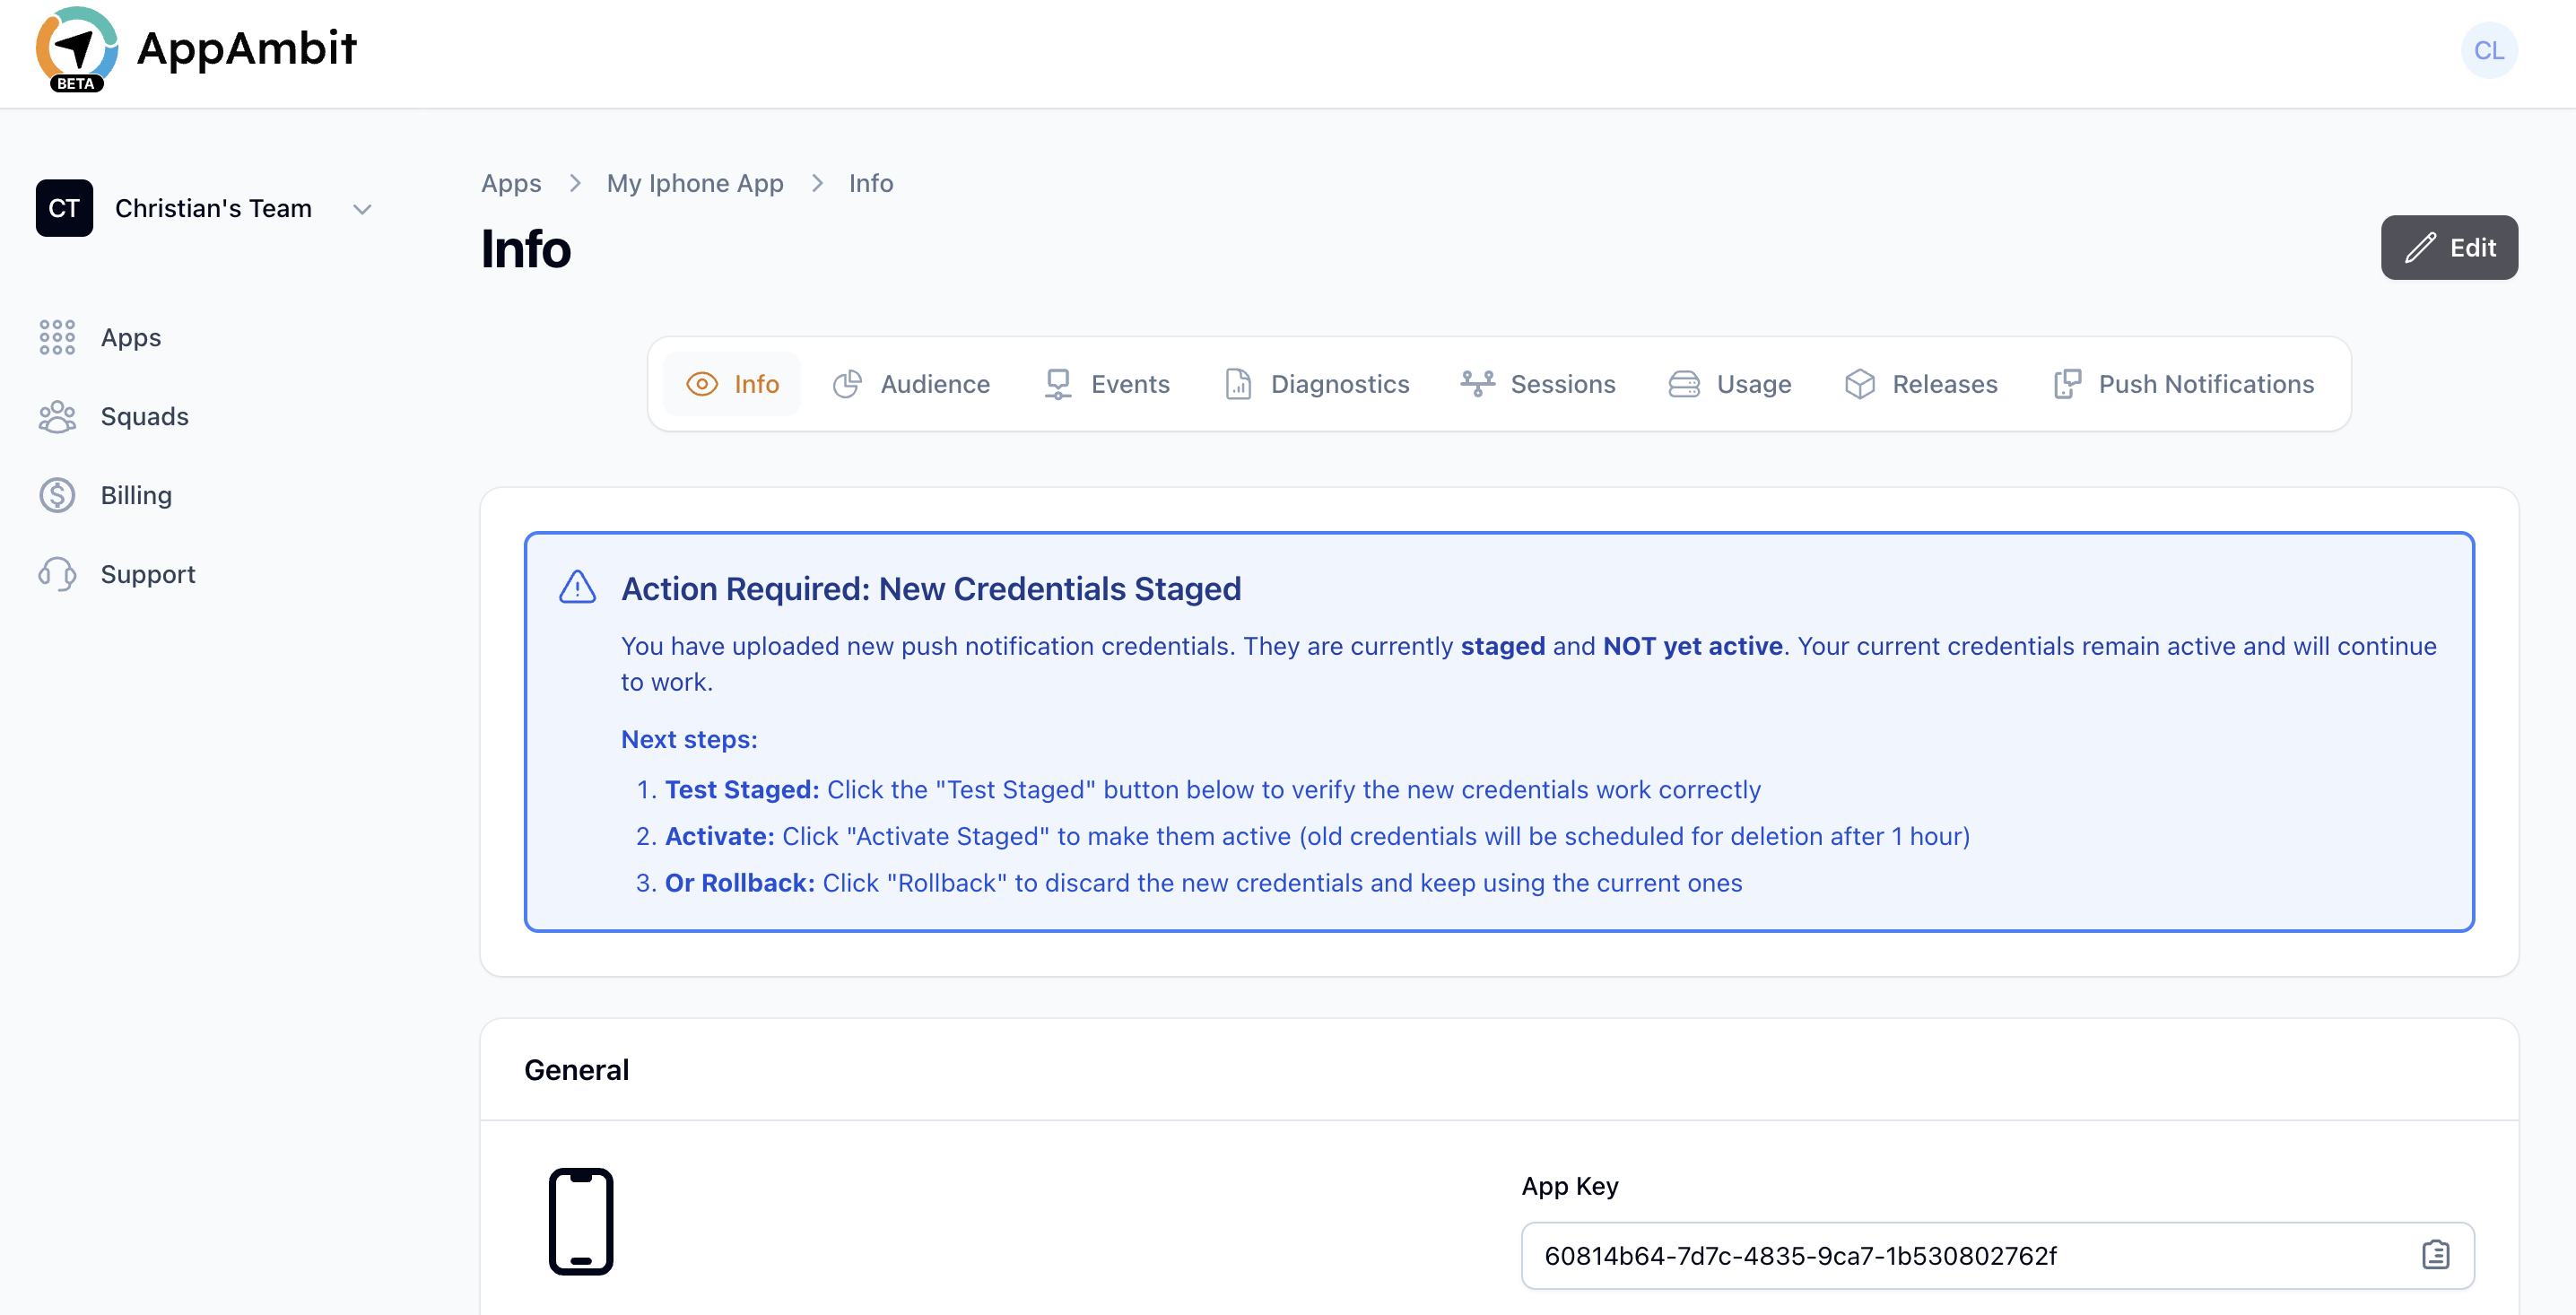Image resolution: width=2576 pixels, height=1315 pixels.
Task: Click the Squads people icon in sidebar
Action: pyautogui.click(x=57, y=416)
